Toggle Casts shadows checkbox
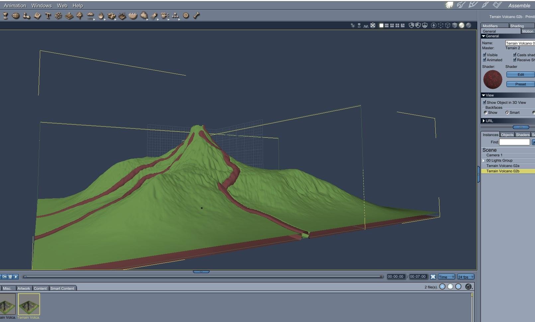 click(x=515, y=55)
